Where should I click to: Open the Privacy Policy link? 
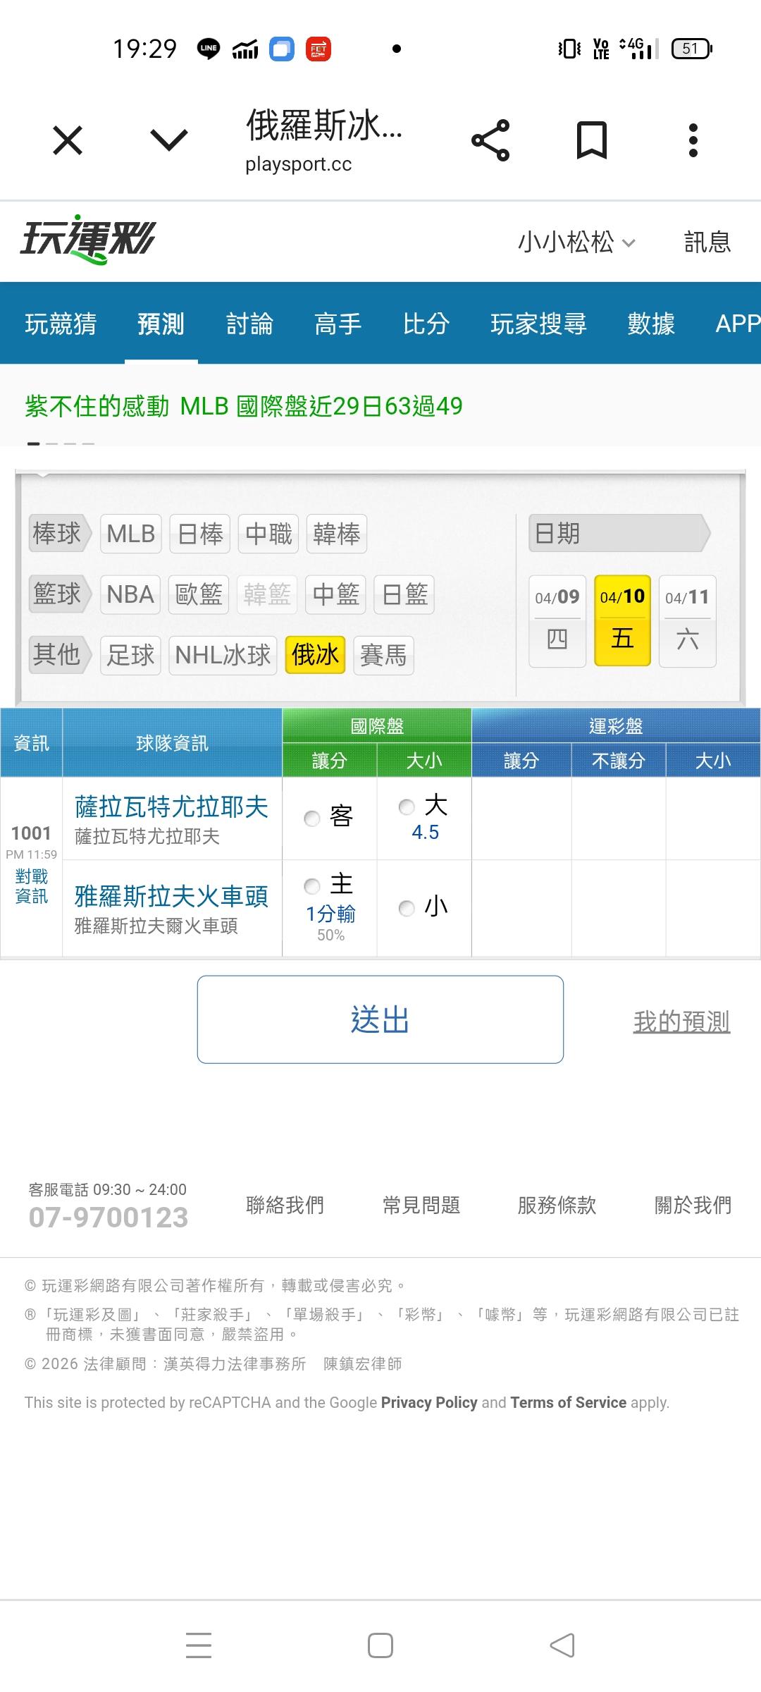click(429, 1402)
